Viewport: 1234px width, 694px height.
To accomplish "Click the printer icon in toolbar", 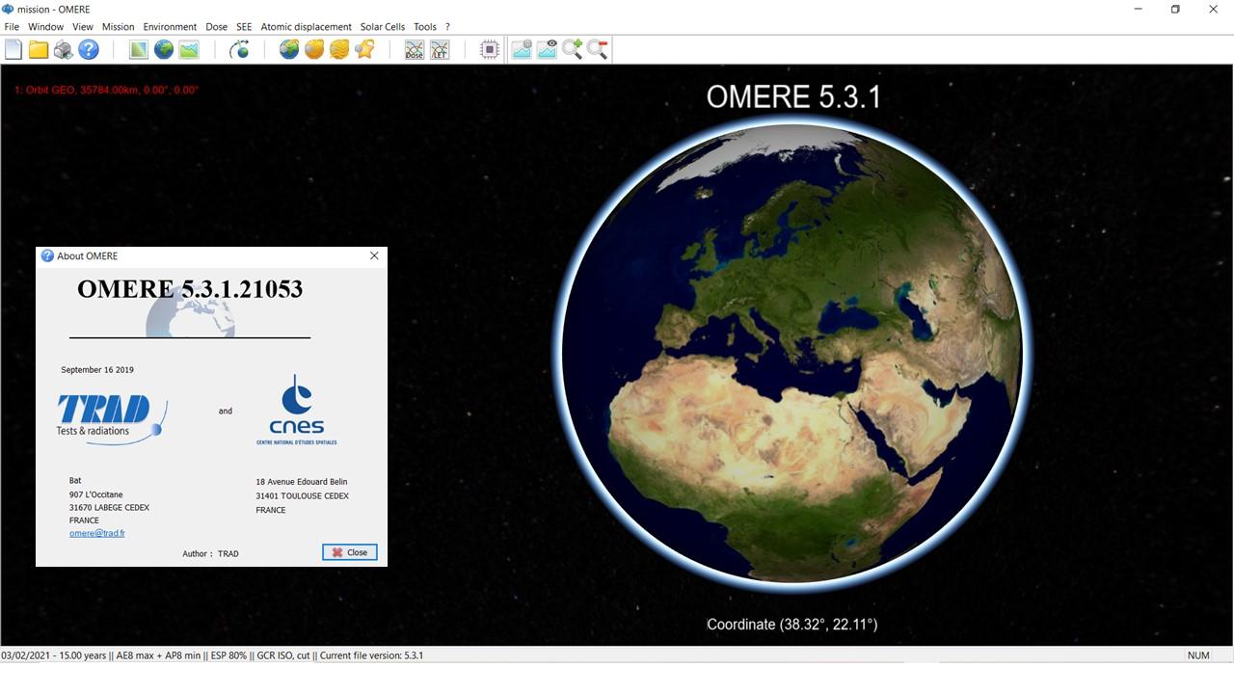I will tap(64, 49).
